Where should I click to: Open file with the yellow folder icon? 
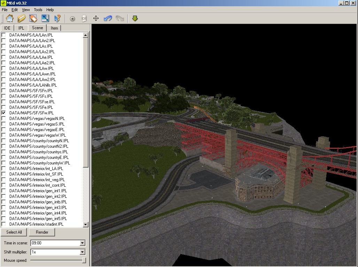pos(22,18)
